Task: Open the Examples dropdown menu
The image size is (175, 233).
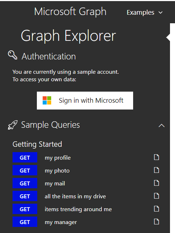Action: (145, 13)
